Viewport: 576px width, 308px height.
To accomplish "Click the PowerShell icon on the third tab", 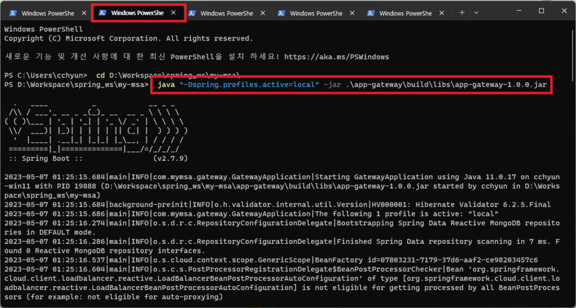I will point(192,13).
